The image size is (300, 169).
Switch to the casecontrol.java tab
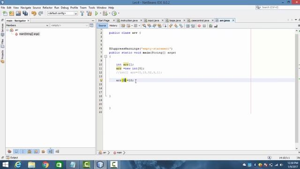[200, 21]
